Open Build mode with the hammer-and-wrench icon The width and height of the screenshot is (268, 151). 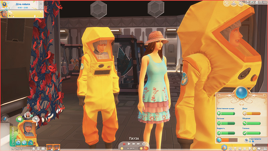point(227,3)
